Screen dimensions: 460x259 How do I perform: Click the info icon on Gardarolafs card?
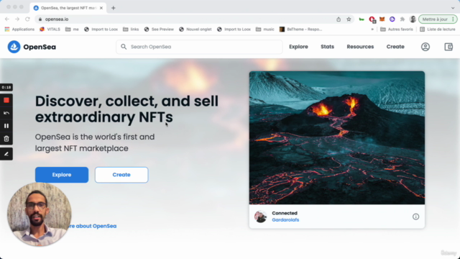[x=415, y=217]
